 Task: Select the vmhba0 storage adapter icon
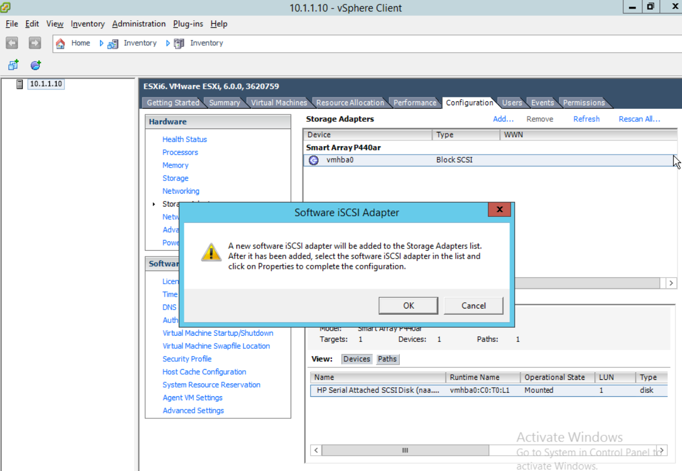[313, 160]
